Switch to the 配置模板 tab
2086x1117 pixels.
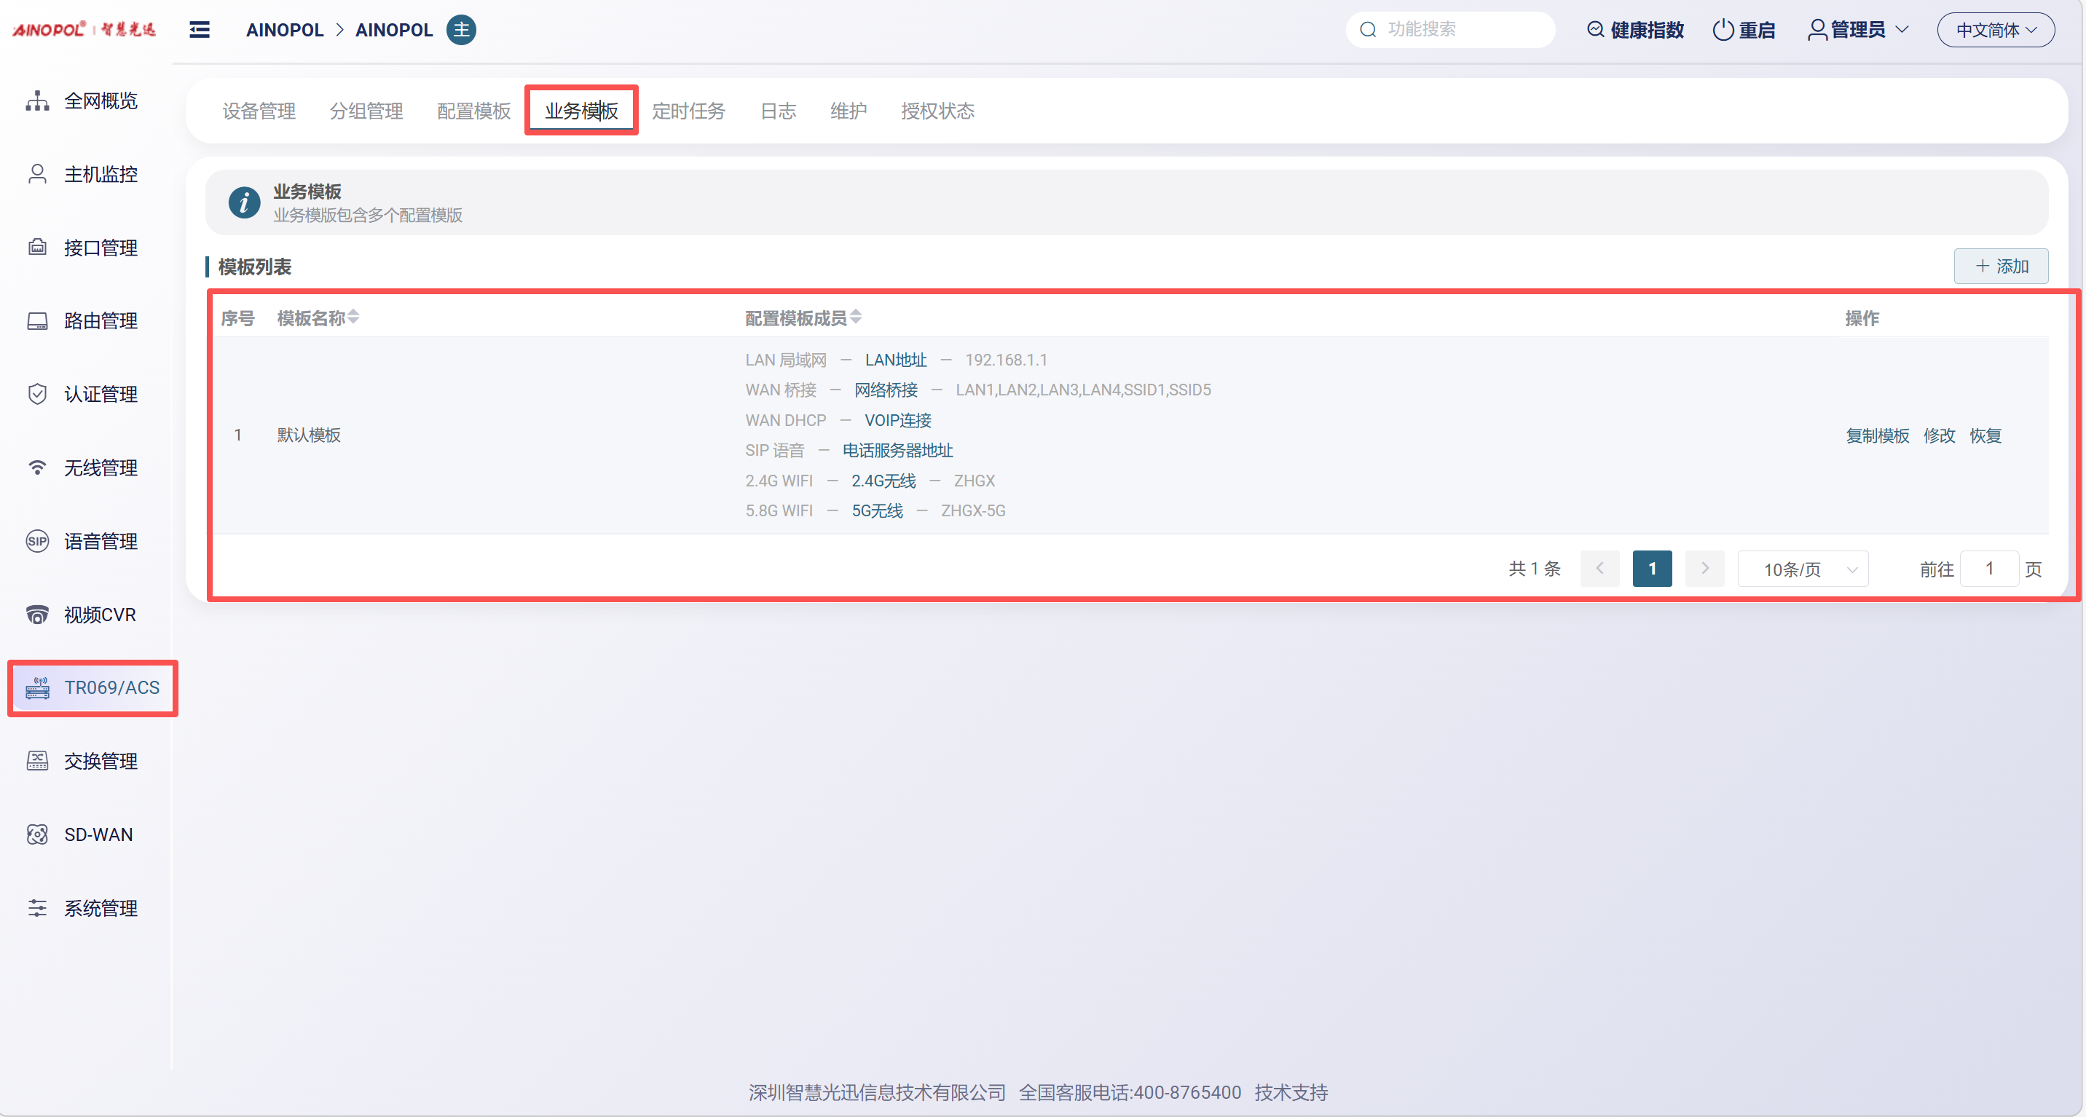(x=473, y=111)
